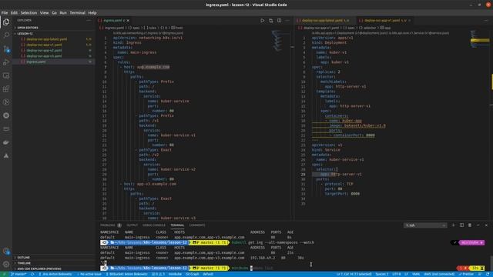The image size is (493, 277).
Task: Open the Source Control view
Action: click(x=6, y=48)
